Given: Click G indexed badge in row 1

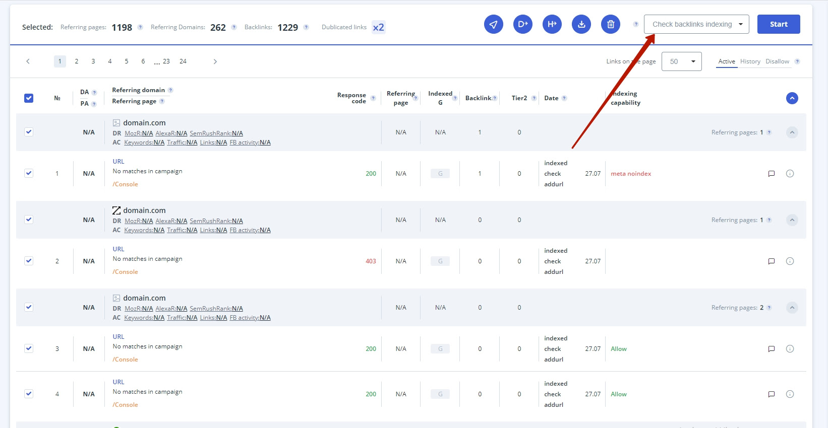Looking at the screenshot, I should point(440,174).
